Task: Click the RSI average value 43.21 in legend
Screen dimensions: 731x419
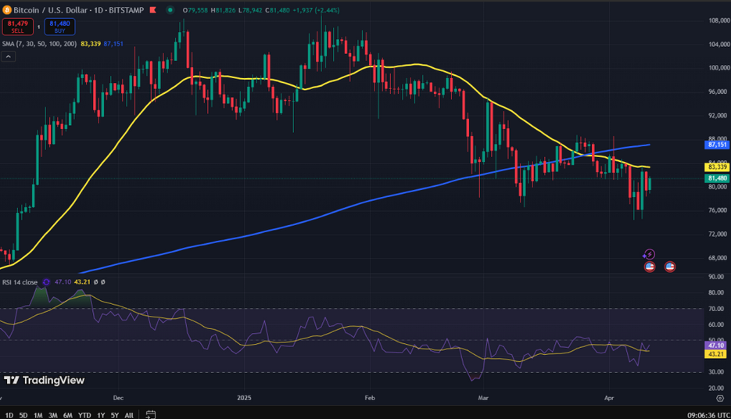Action: coord(82,282)
